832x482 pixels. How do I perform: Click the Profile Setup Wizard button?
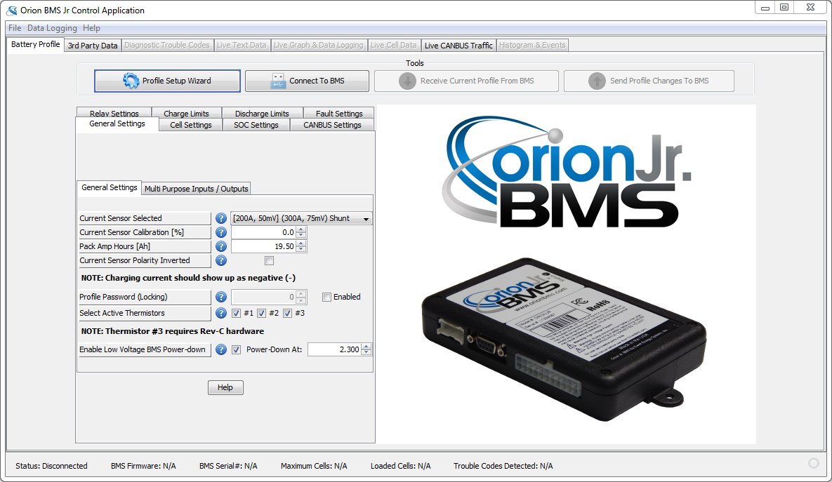(x=167, y=81)
